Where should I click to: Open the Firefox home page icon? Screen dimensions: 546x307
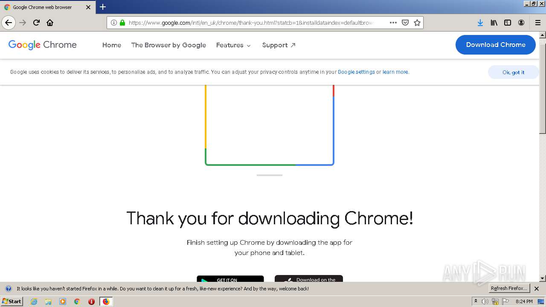point(50,23)
